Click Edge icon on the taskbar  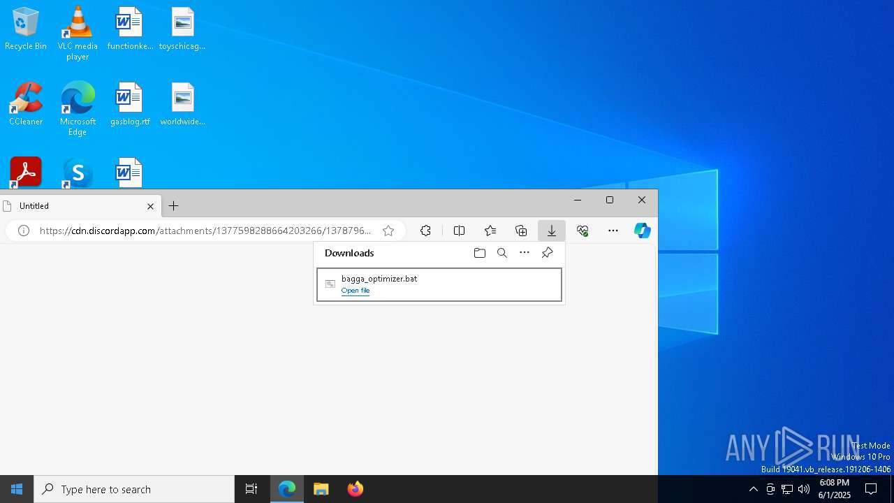click(287, 489)
